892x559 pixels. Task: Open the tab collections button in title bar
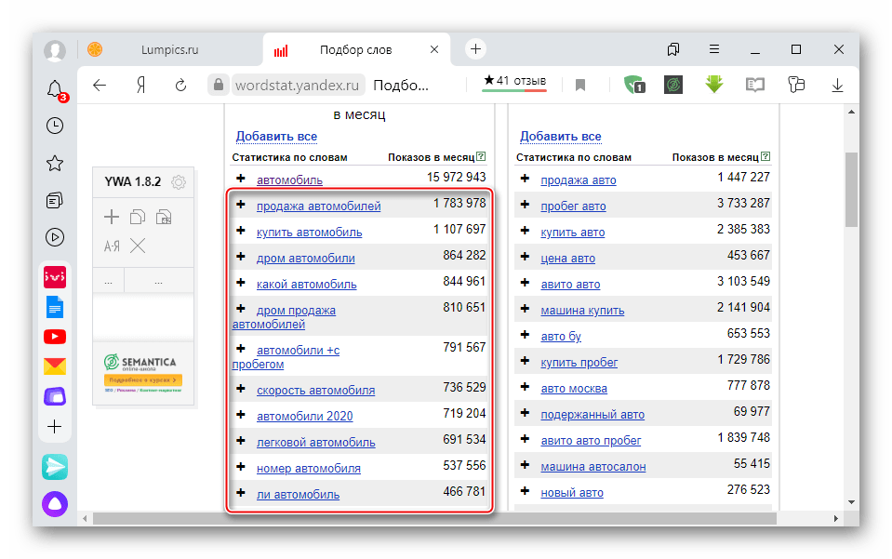(x=673, y=49)
